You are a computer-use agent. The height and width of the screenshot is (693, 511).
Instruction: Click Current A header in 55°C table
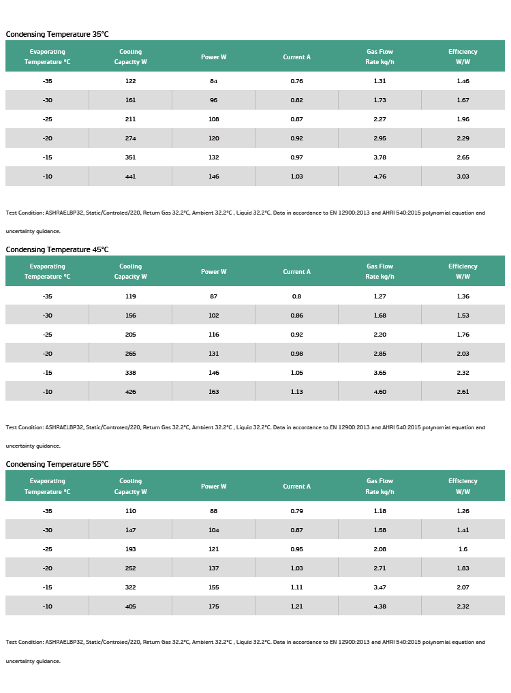[x=296, y=486]
